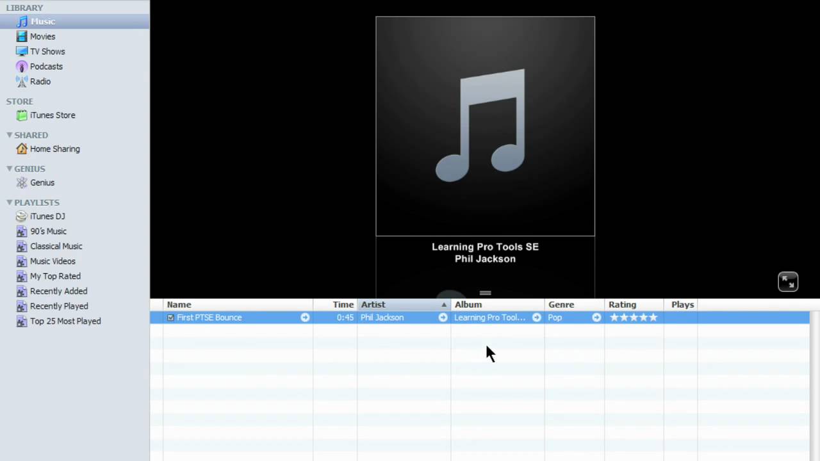Screen dimensions: 820x461
Task: Click the album cover art thumbnail
Action: point(485,126)
